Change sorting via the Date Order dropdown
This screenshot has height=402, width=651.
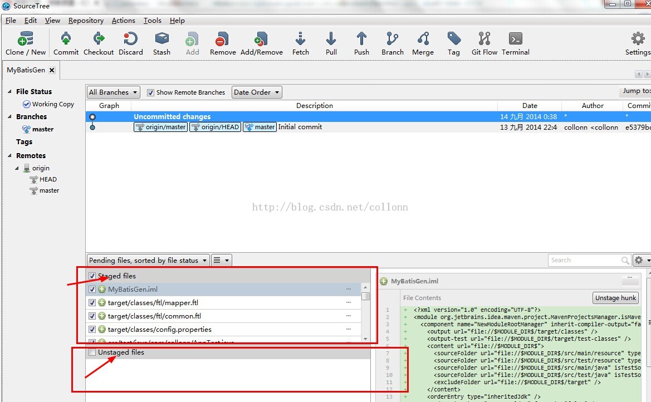pyautogui.click(x=256, y=92)
